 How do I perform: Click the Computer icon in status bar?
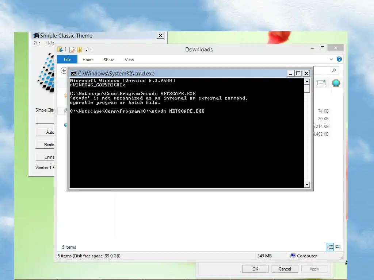[x=293, y=256]
